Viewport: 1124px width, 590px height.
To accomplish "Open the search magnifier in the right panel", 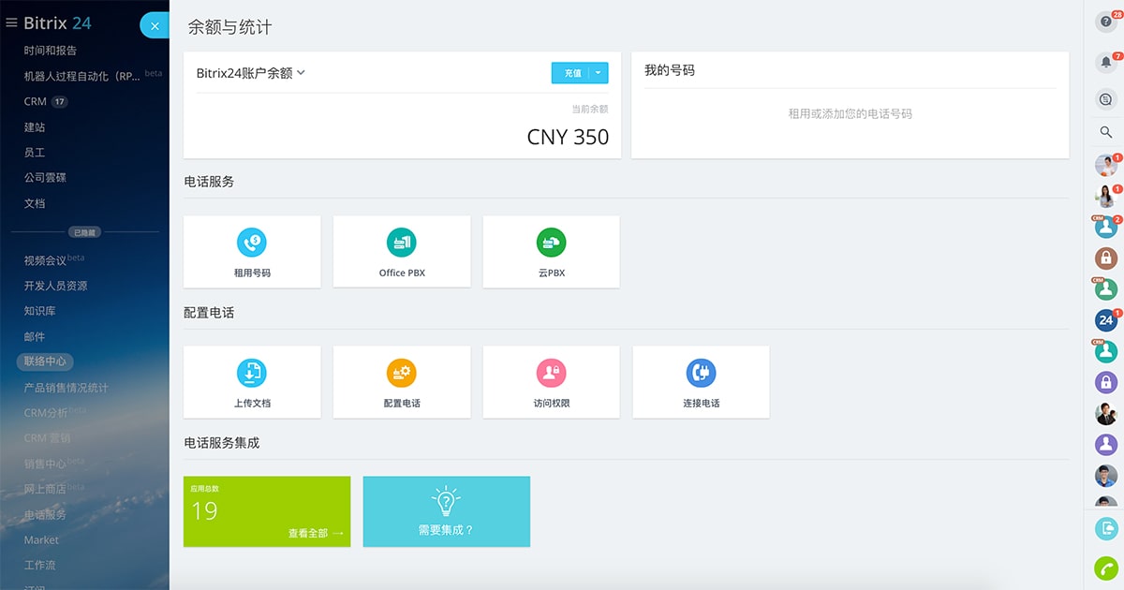I will 1106,132.
